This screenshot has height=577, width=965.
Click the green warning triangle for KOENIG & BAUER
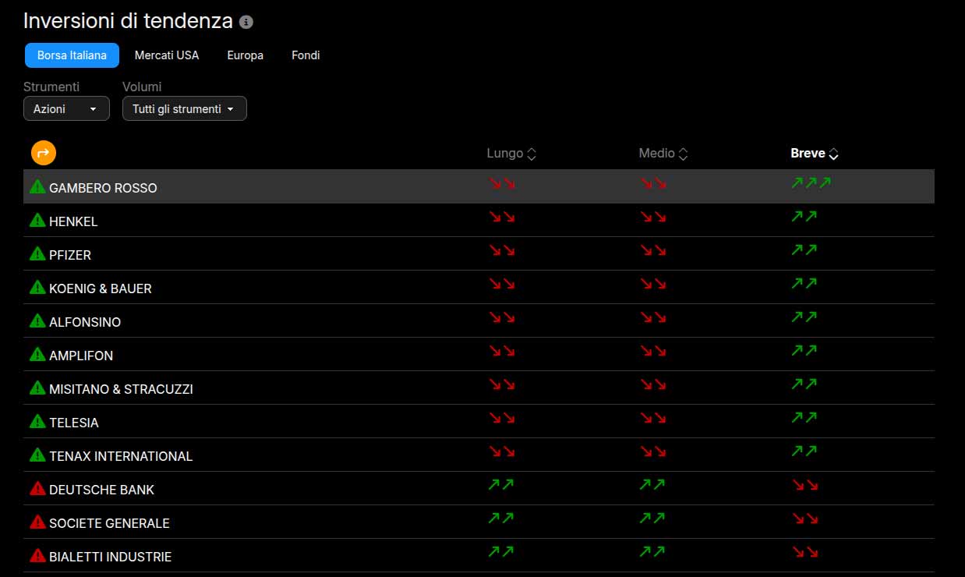point(37,287)
